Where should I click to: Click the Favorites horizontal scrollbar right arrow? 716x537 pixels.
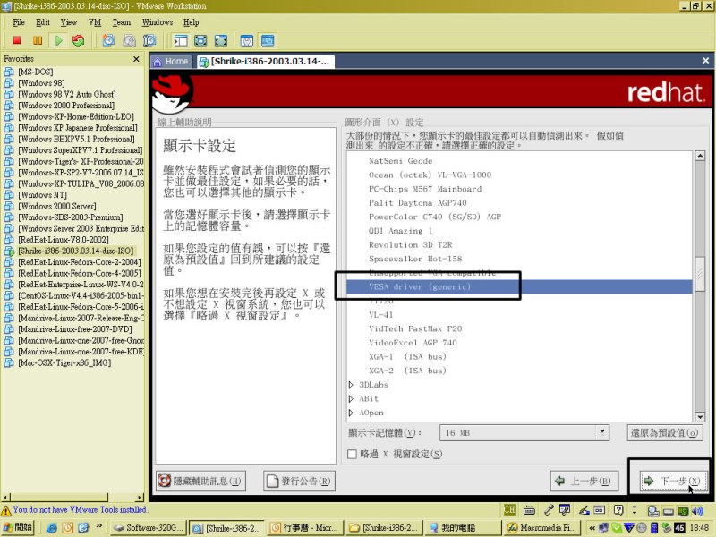coord(140,498)
